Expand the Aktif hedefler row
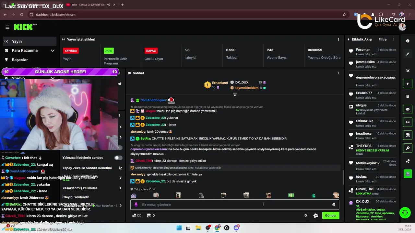 coord(121,205)
